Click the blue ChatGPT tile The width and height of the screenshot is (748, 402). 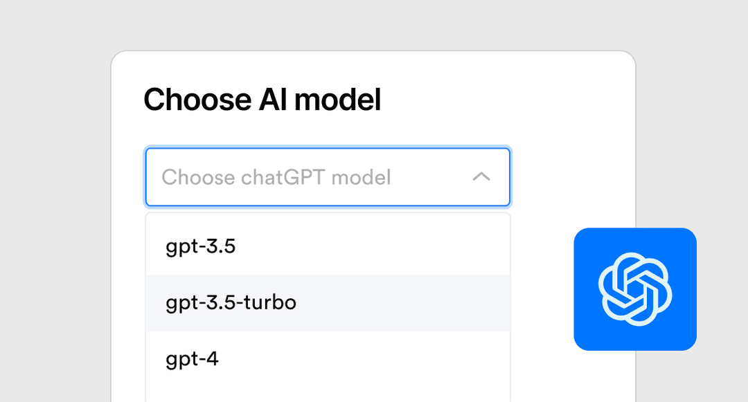click(635, 289)
